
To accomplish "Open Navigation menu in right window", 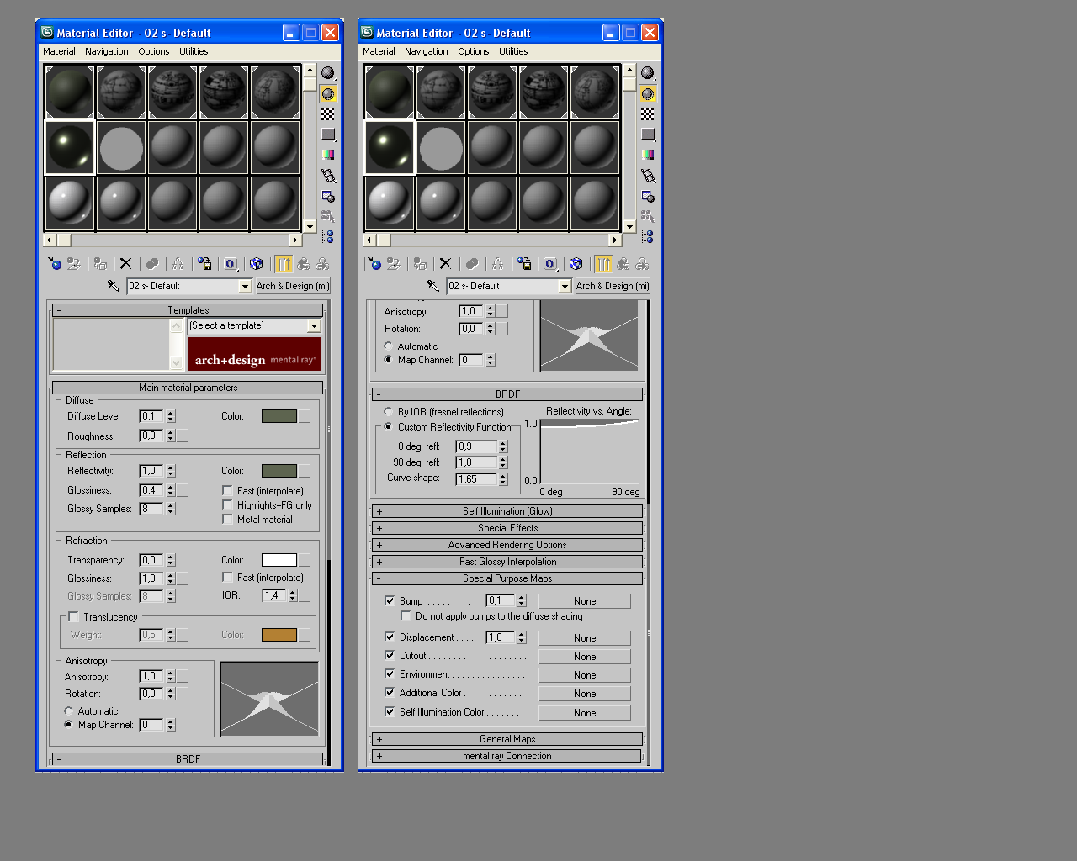I will (427, 51).
